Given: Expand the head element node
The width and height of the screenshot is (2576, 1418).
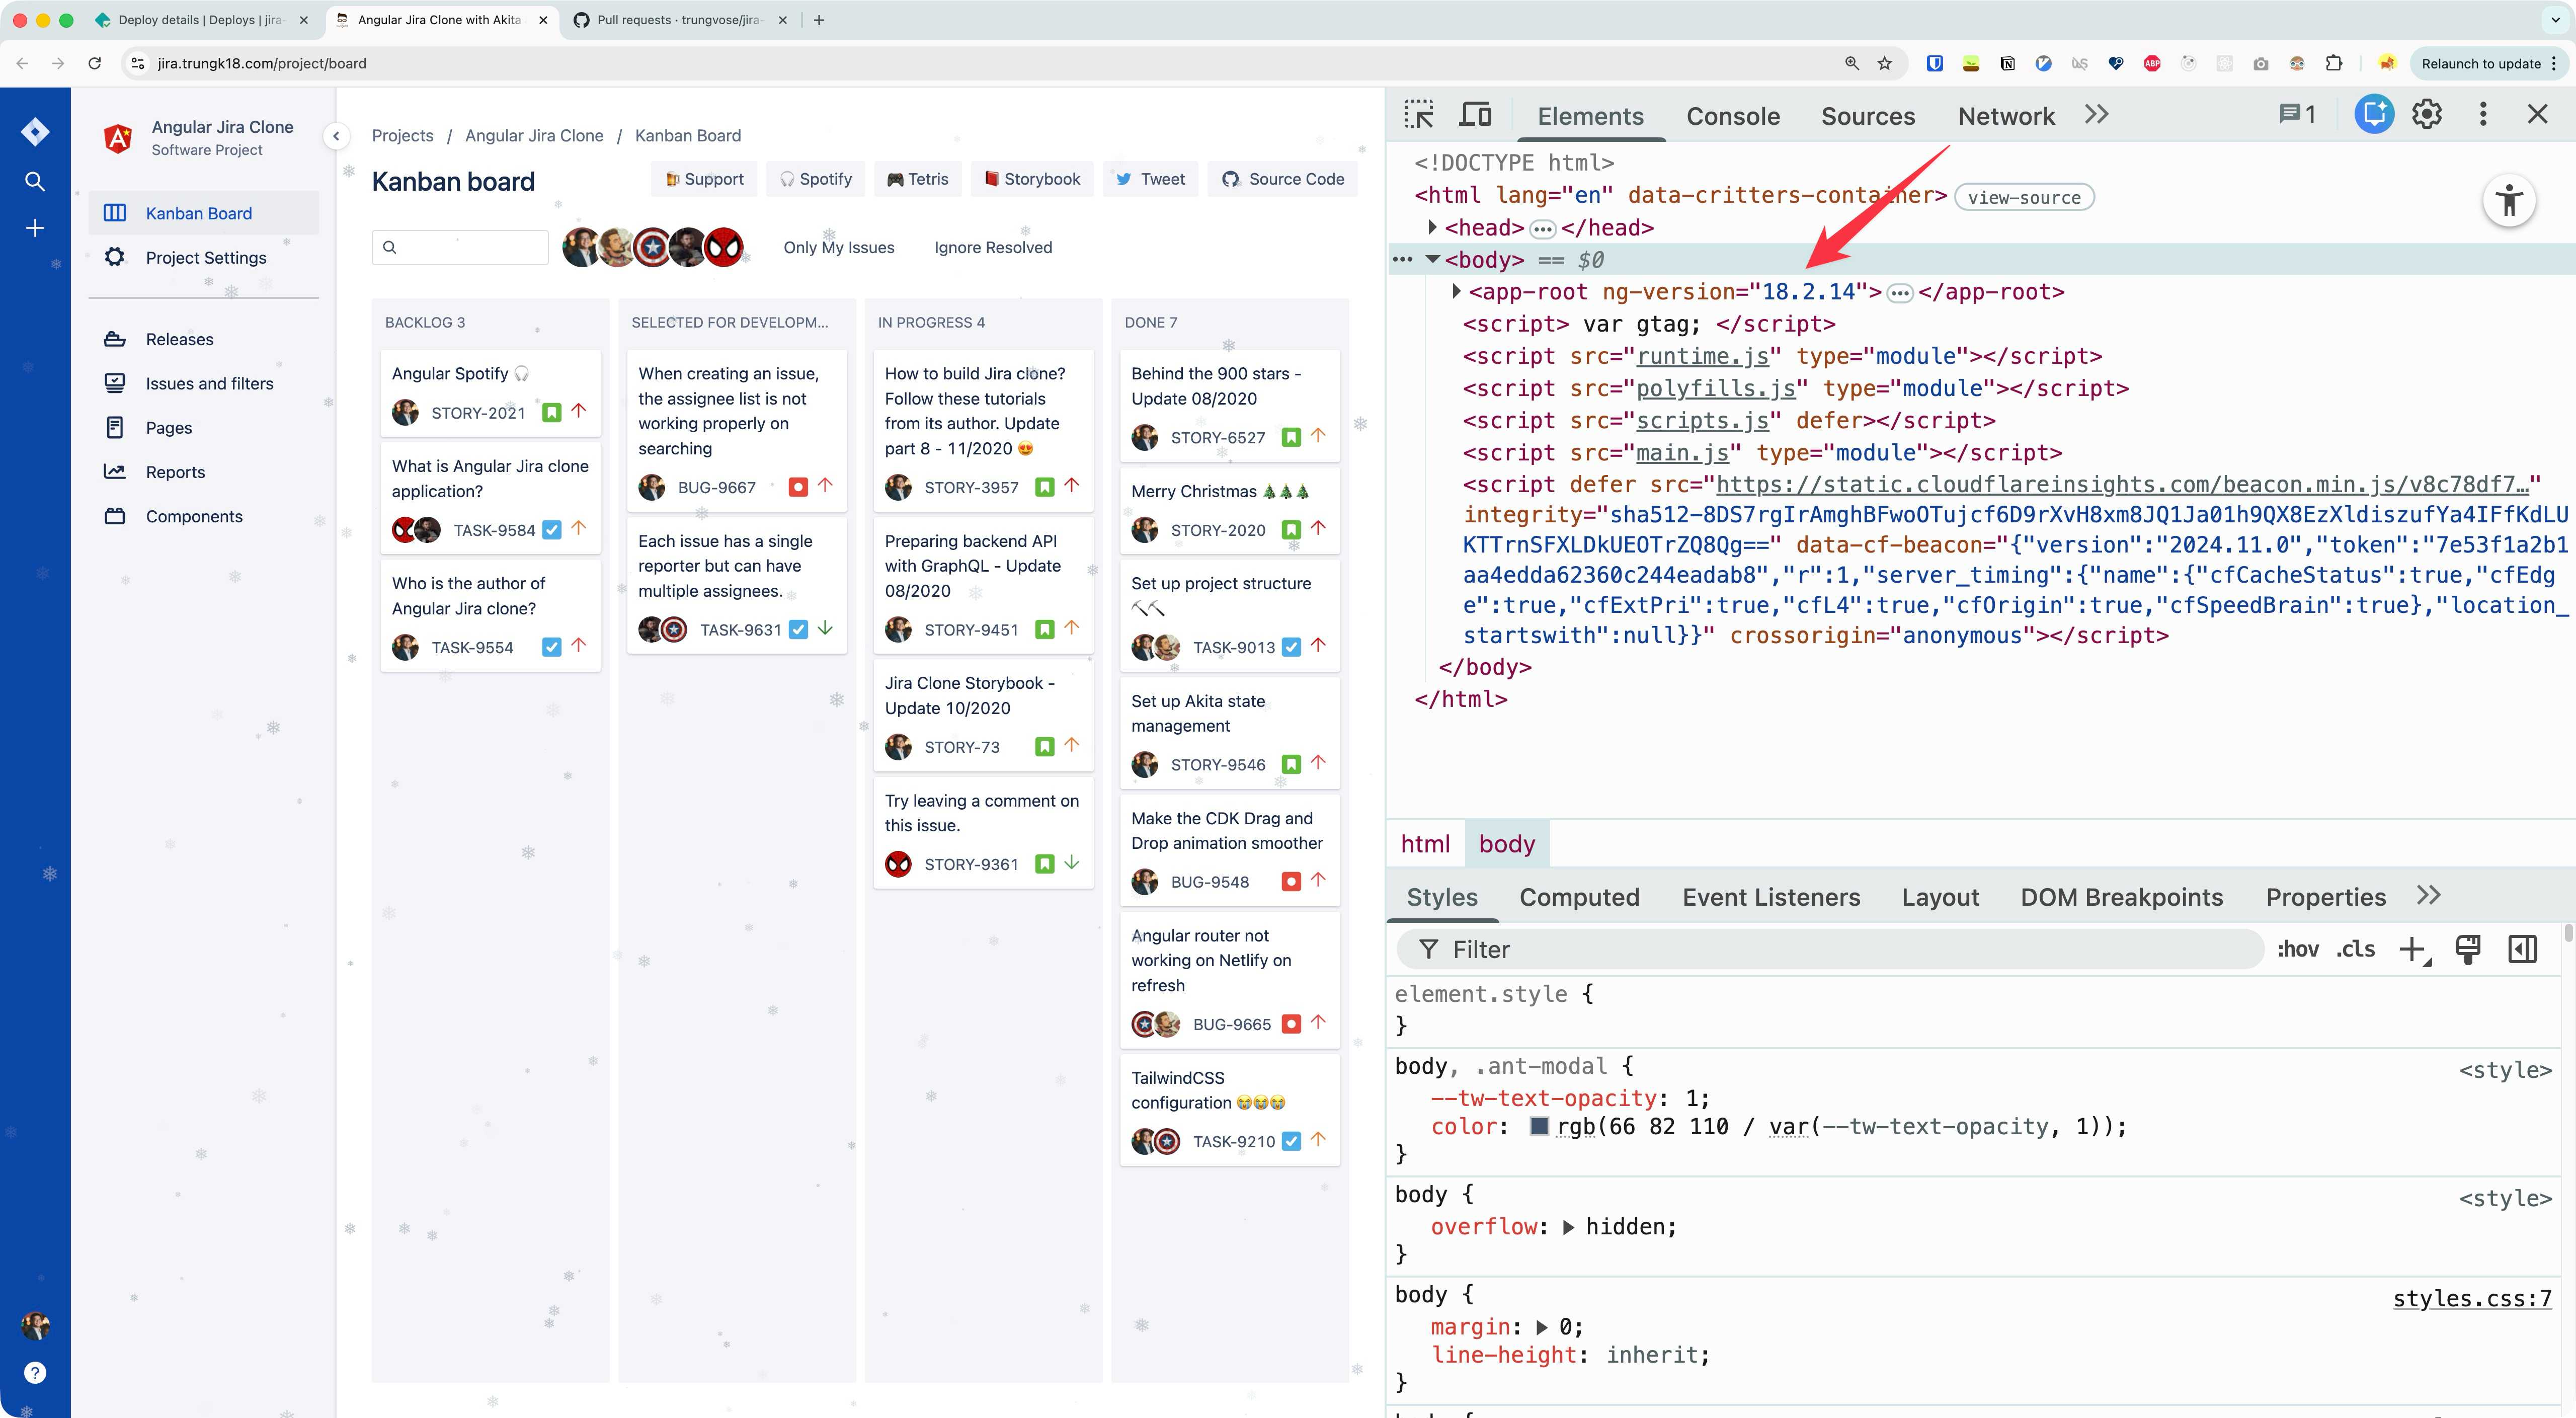Looking at the screenshot, I should 1432,227.
